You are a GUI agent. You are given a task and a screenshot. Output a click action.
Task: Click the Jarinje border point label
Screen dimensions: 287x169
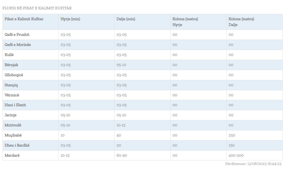(x=10, y=115)
